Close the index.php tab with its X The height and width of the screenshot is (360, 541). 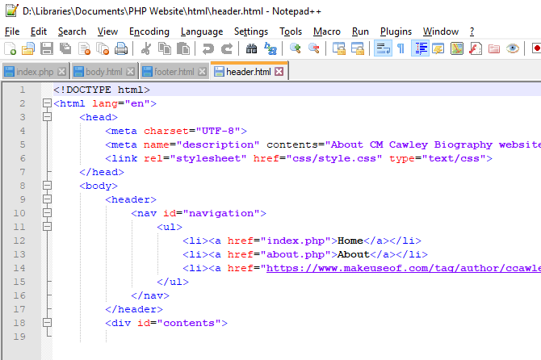pyautogui.click(x=61, y=71)
